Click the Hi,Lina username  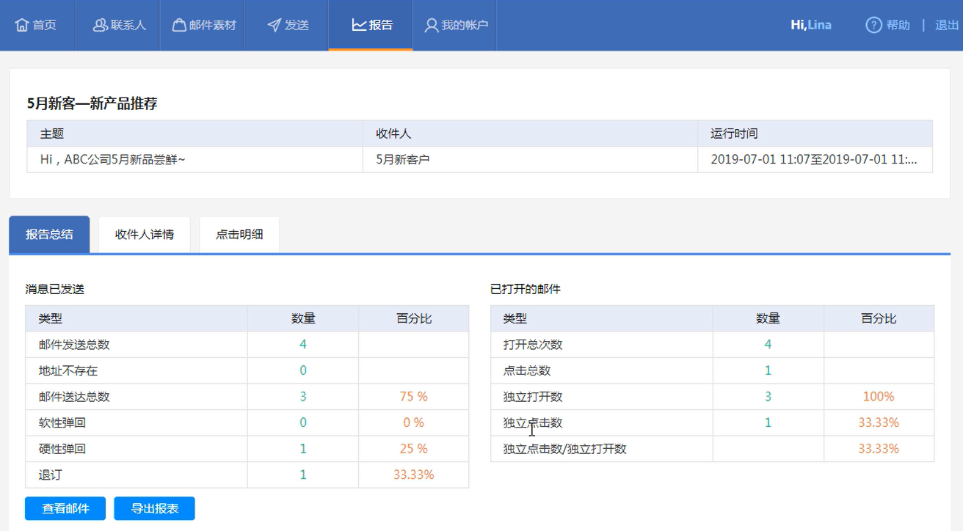click(x=811, y=25)
